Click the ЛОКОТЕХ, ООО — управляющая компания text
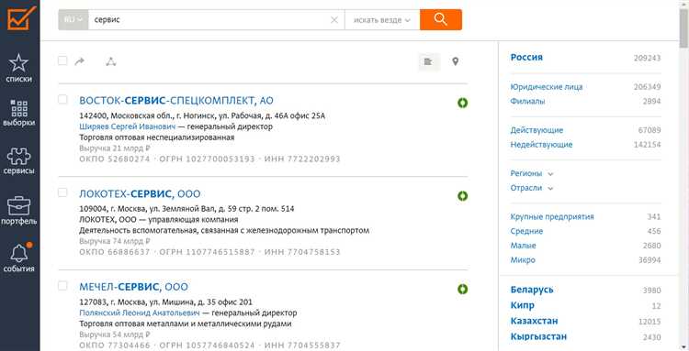Viewport: 689px width, 351px height. 159,220
